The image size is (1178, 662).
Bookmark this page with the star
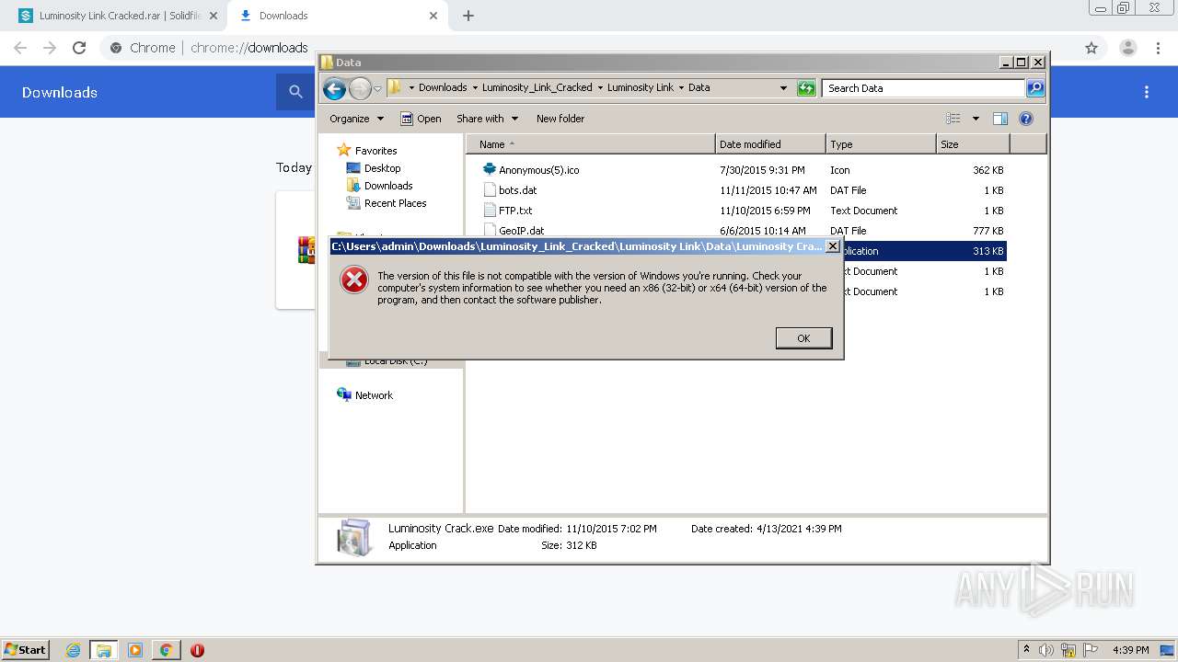[x=1091, y=48]
